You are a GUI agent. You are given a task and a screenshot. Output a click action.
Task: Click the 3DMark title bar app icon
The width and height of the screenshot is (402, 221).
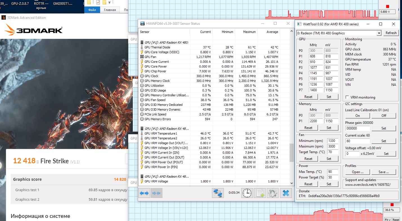tap(4, 17)
